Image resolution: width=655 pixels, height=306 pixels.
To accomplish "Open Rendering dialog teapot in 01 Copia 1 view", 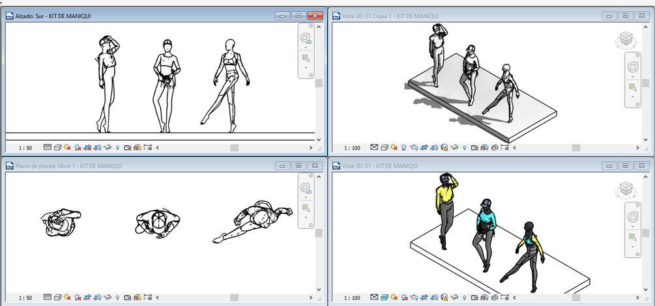I will (414, 147).
